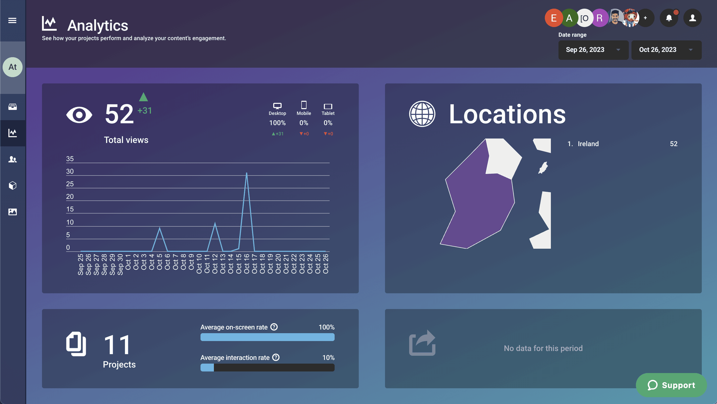Viewport: 717px width, 404px height.
Task: Click the purple 'R' user avatar
Action: coord(599,18)
